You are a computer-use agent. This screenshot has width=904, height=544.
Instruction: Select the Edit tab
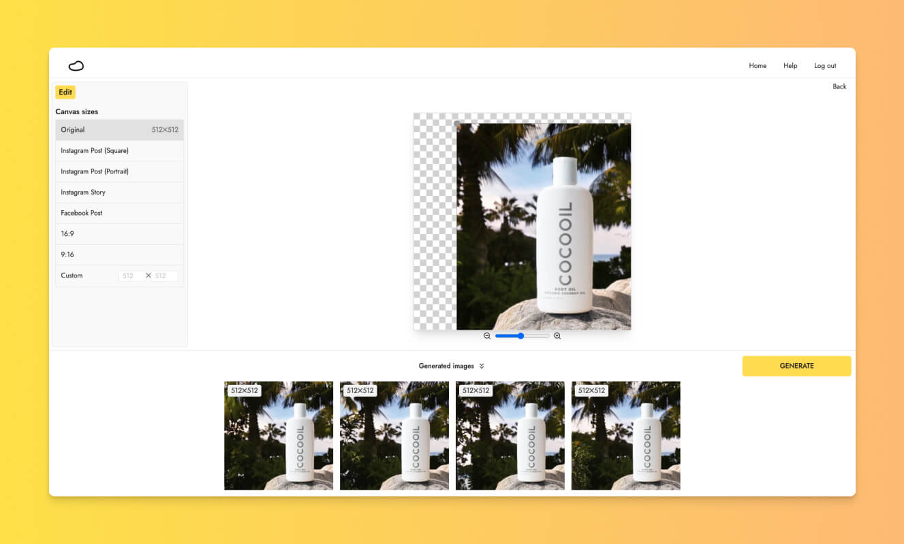click(x=65, y=92)
